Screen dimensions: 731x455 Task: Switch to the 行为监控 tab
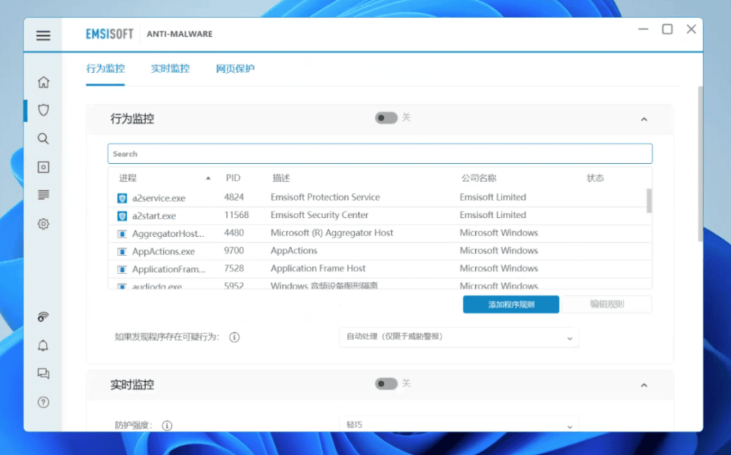pos(105,69)
